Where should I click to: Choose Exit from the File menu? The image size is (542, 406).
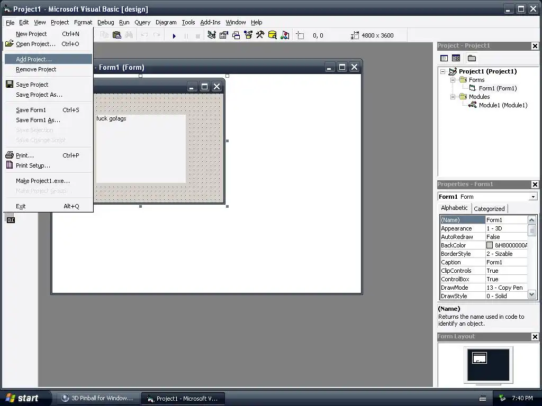pyautogui.click(x=48, y=206)
